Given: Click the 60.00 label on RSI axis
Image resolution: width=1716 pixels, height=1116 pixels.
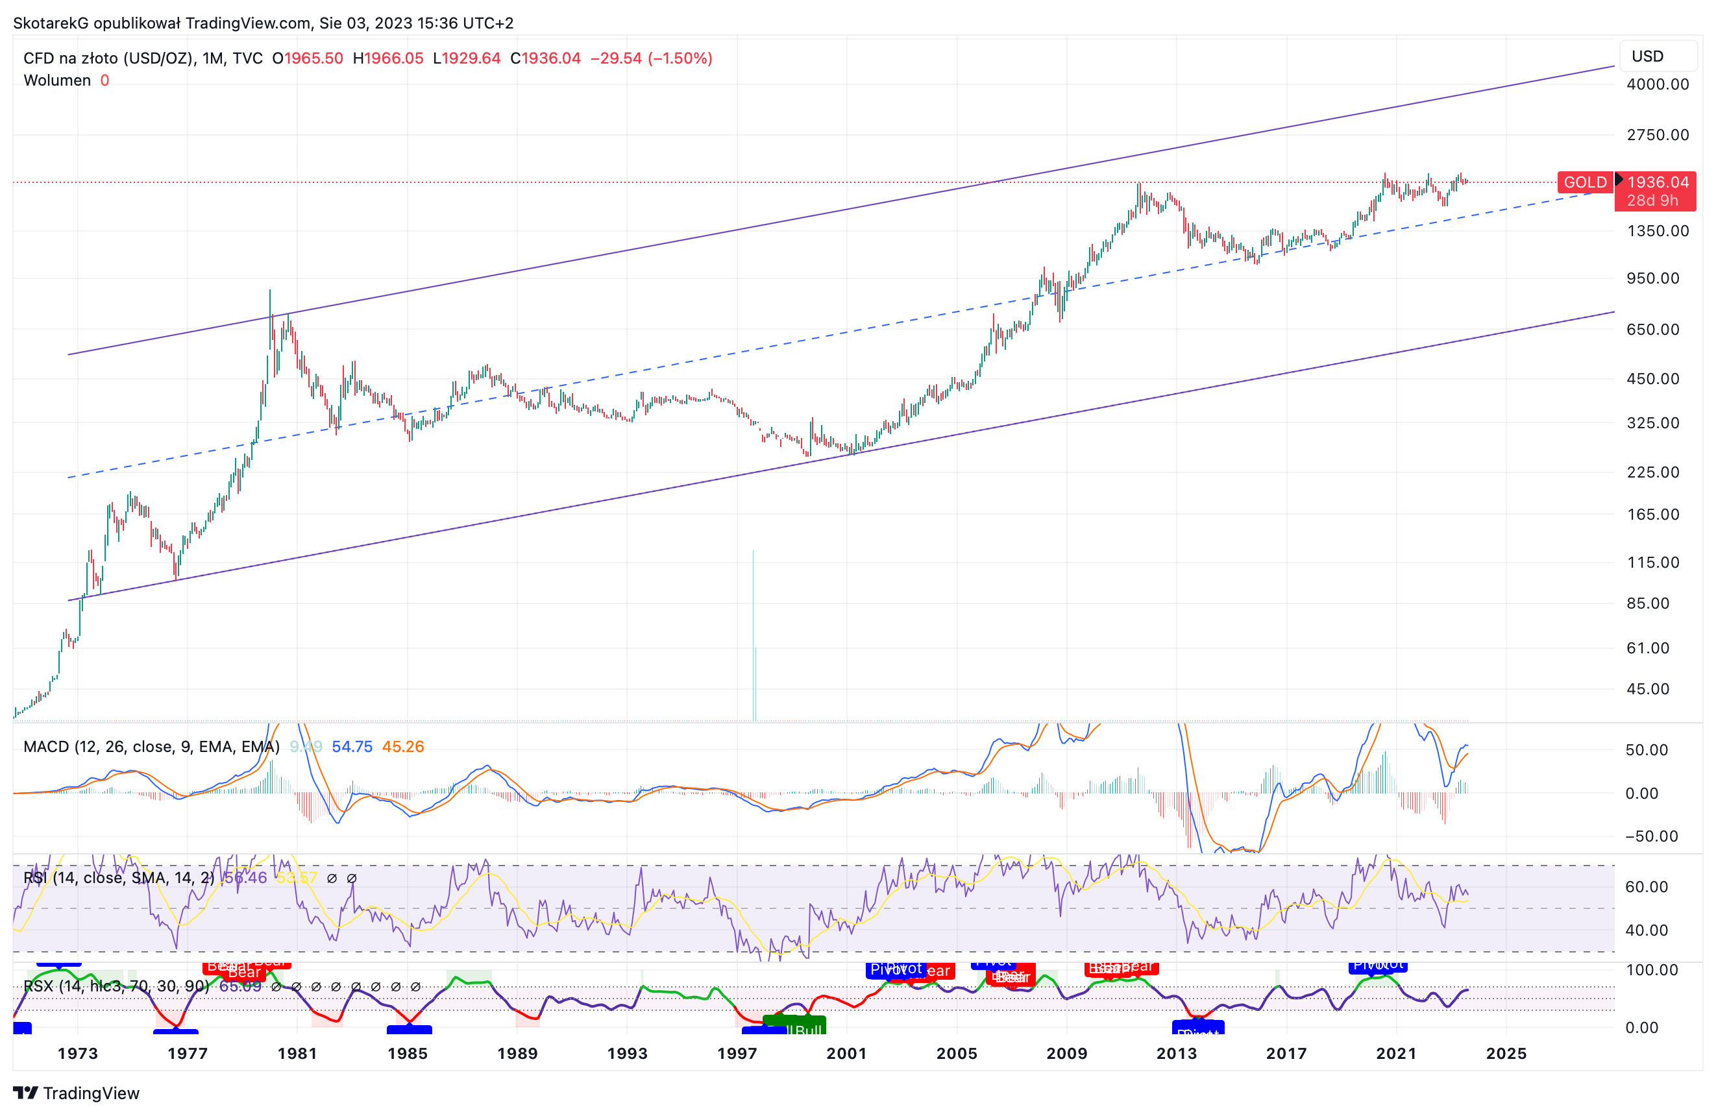Looking at the screenshot, I should coord(1647,888).
